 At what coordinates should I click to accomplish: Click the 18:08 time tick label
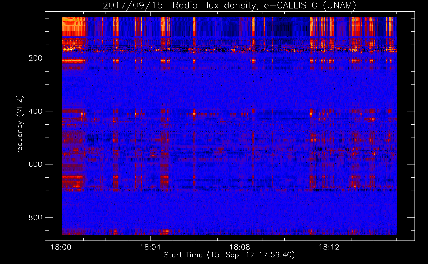point(240,247)
